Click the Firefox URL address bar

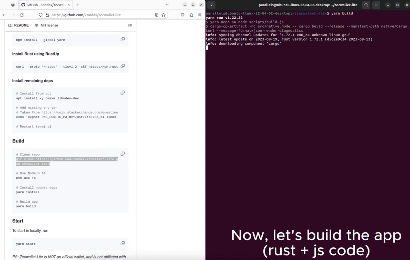click(x=102, y=15)
